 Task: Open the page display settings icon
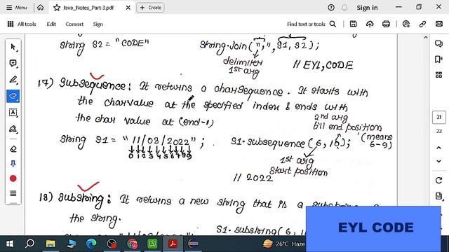(x=438, y=196)
